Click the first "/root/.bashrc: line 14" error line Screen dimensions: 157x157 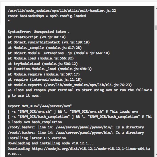pos(76,127)
